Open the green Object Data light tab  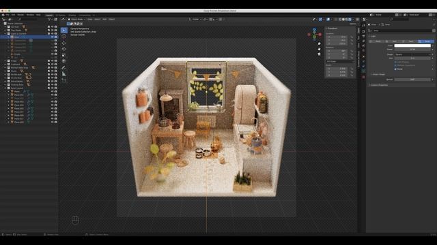tap(363, 71)
